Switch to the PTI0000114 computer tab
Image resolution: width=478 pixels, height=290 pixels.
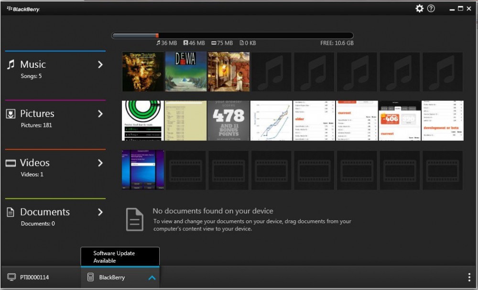click(x=33, y=277)
